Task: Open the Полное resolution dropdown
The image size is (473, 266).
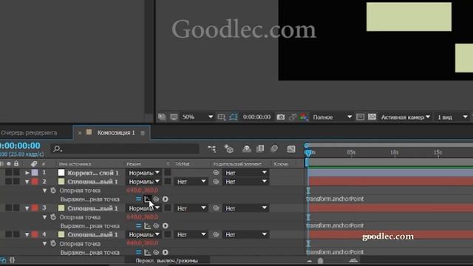Action: (x=332, y=117)
